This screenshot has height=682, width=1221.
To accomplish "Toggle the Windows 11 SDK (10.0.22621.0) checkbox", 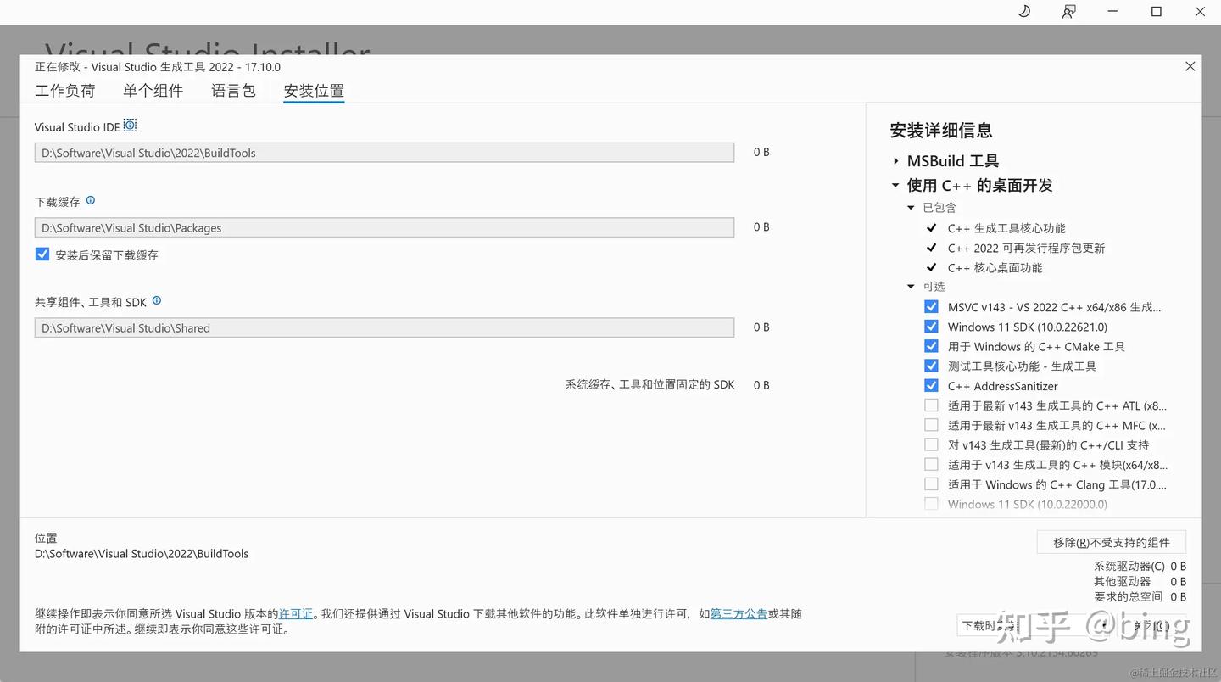I will click(931, 327).
